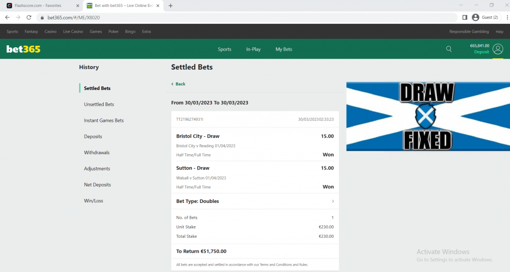Open the Guest (2) profile menu

486,17
